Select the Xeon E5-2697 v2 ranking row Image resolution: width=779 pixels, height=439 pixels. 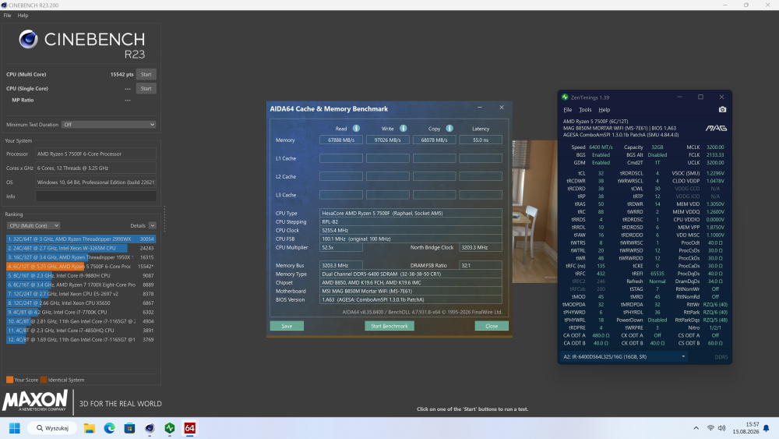coord(80,294)
